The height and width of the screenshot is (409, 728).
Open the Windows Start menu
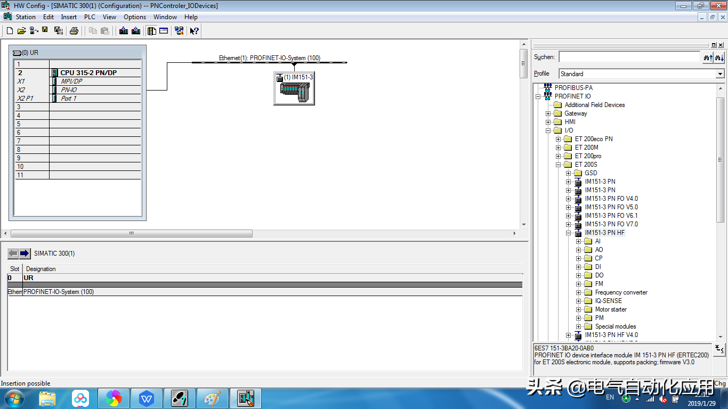[13, 398]
